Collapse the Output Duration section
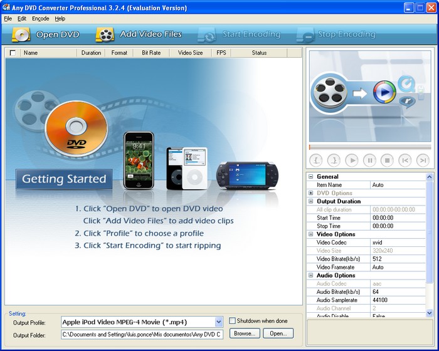 pos(310,201)
